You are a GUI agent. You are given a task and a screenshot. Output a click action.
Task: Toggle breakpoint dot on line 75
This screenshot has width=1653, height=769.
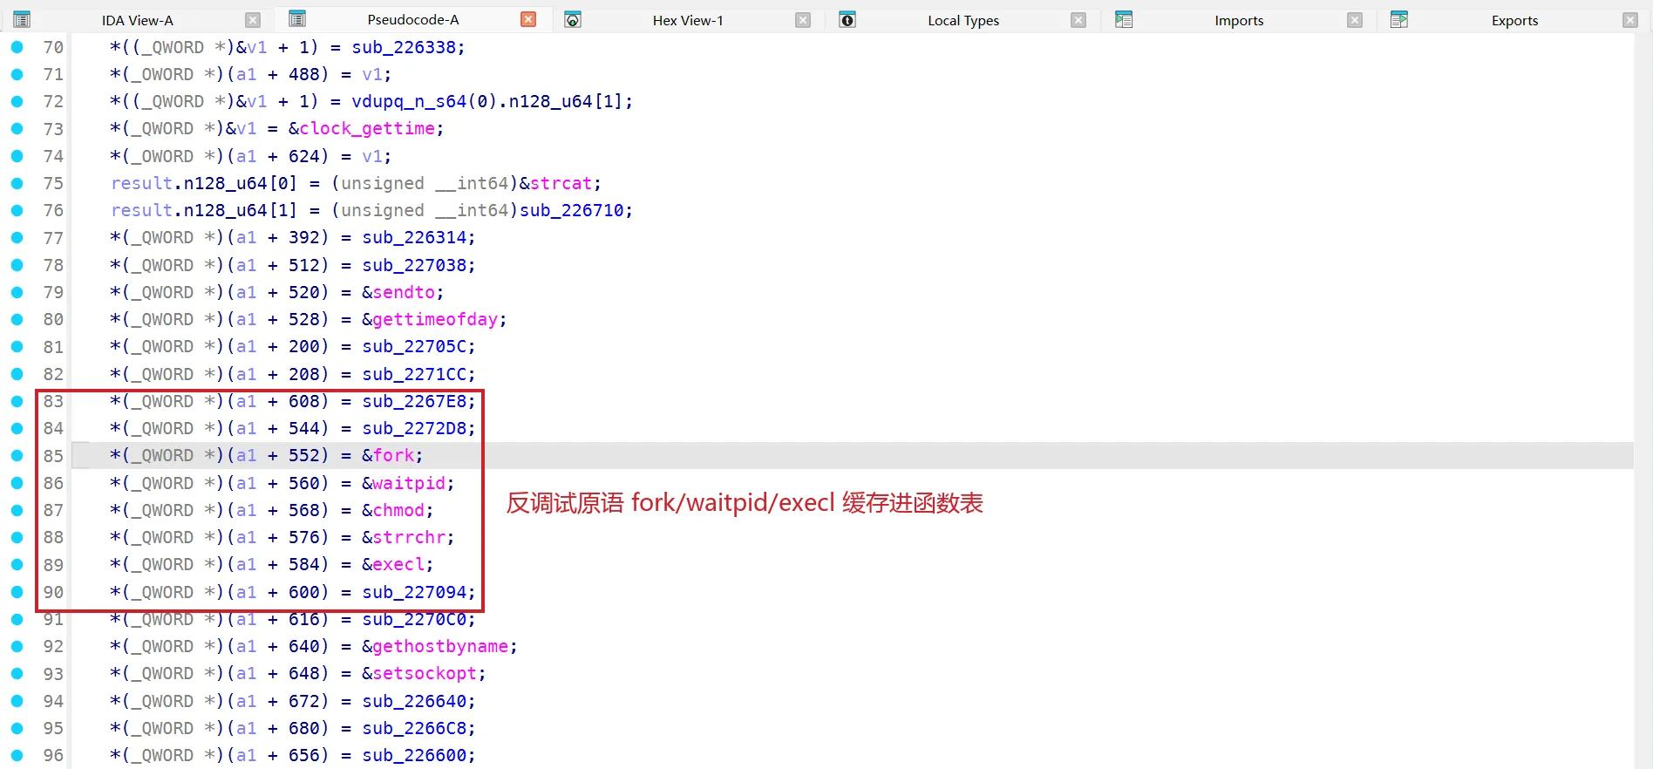tap(17, 183)
